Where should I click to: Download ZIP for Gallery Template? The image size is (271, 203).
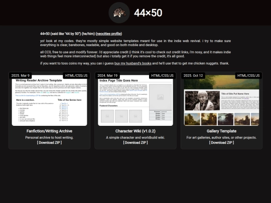pos(222,142)
